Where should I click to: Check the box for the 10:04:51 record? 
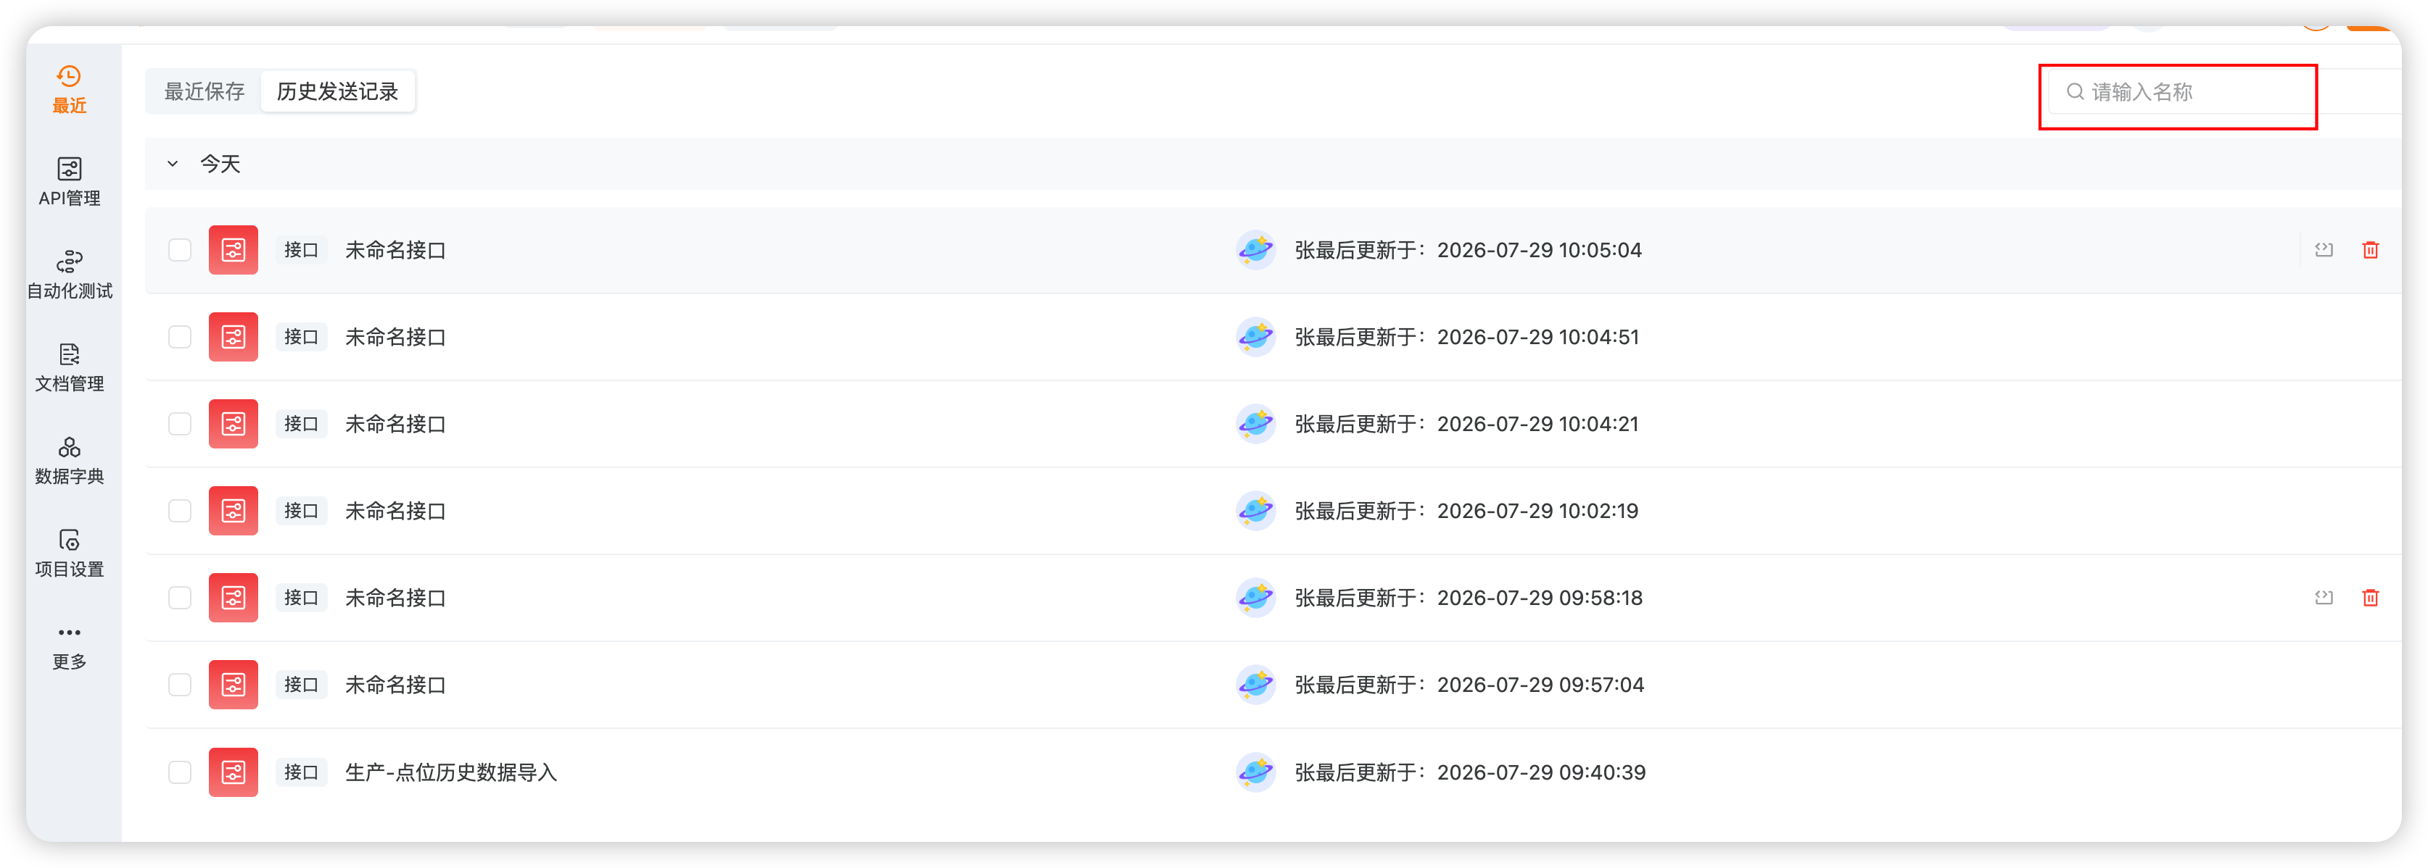(x=179, y=337)
